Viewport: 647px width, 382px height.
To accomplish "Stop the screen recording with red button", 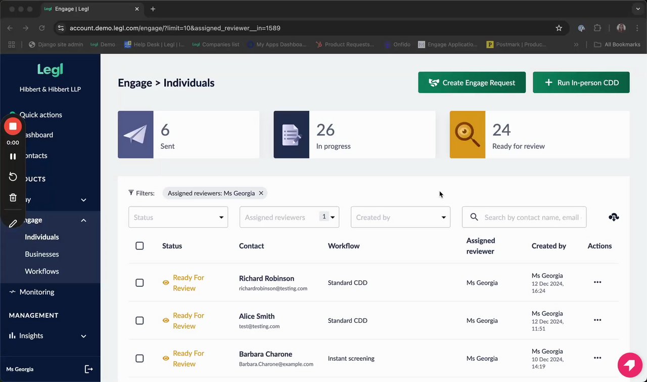I will pos(13,126).
